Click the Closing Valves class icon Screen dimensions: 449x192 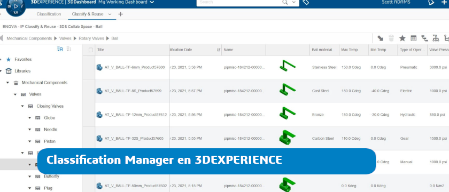pyautogui.click(x=30, y=106)
